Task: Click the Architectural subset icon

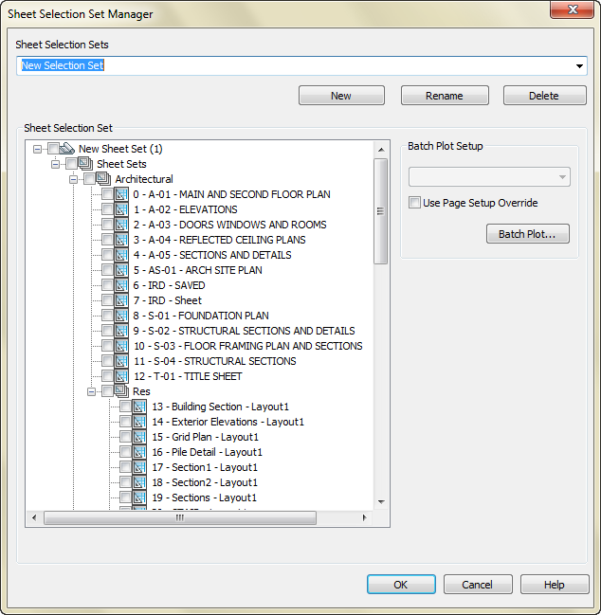Action: (x=102, y=179)
